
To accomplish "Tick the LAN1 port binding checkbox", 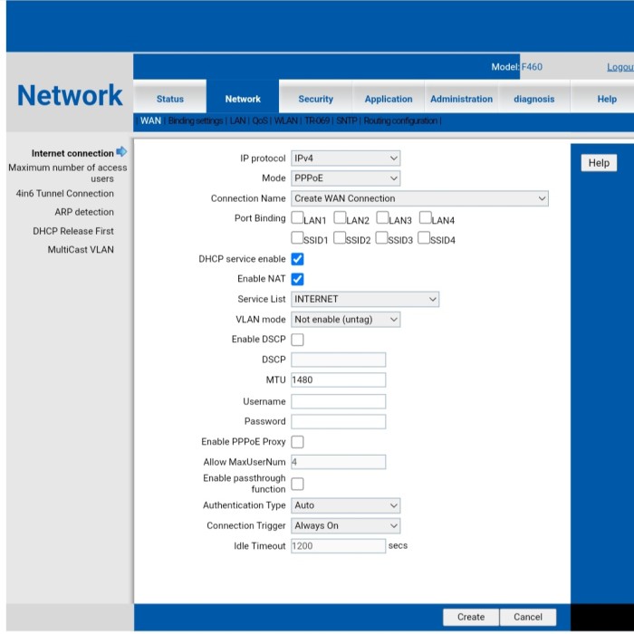I will pyautogui.click(x=297, y=217).
